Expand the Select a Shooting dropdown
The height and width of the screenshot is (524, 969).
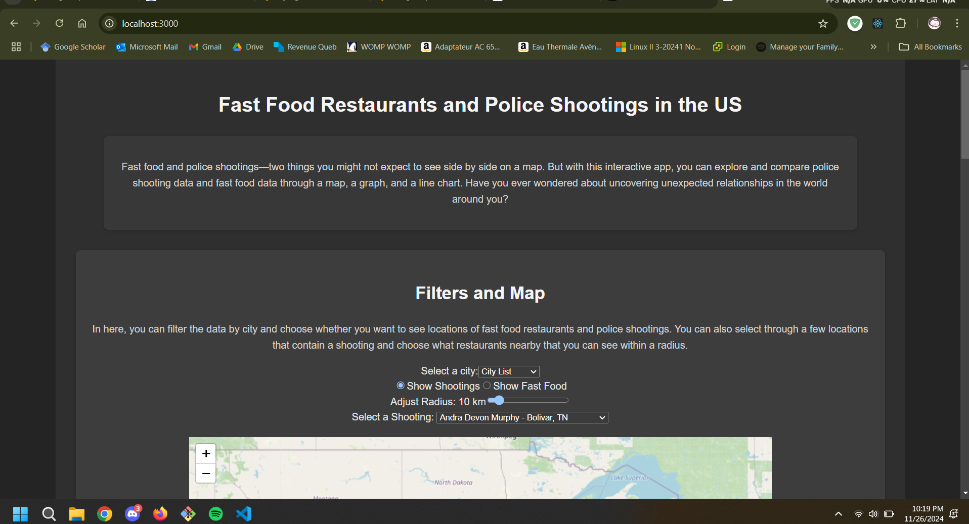coord(522,417)
